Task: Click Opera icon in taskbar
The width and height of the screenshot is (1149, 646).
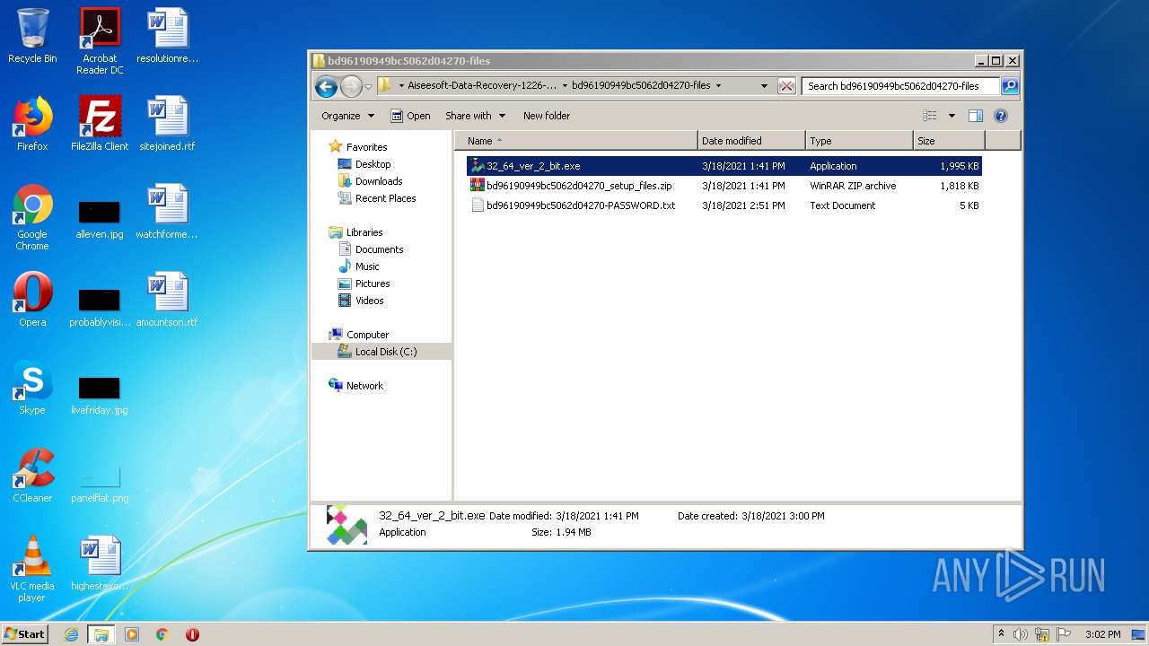Action: pyautogui.click(x=192, y=634)
